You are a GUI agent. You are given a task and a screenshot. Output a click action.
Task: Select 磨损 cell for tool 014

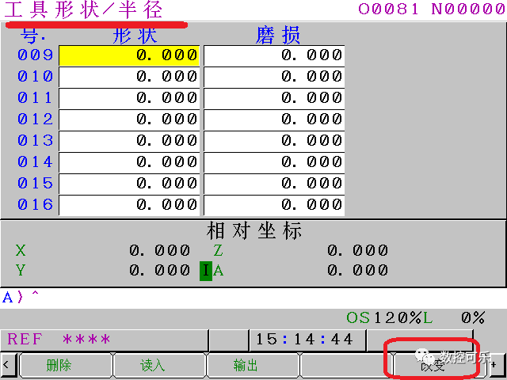click(x=274, y=162)
